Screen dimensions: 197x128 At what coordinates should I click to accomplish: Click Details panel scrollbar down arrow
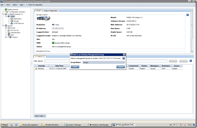tap(192, 51)
